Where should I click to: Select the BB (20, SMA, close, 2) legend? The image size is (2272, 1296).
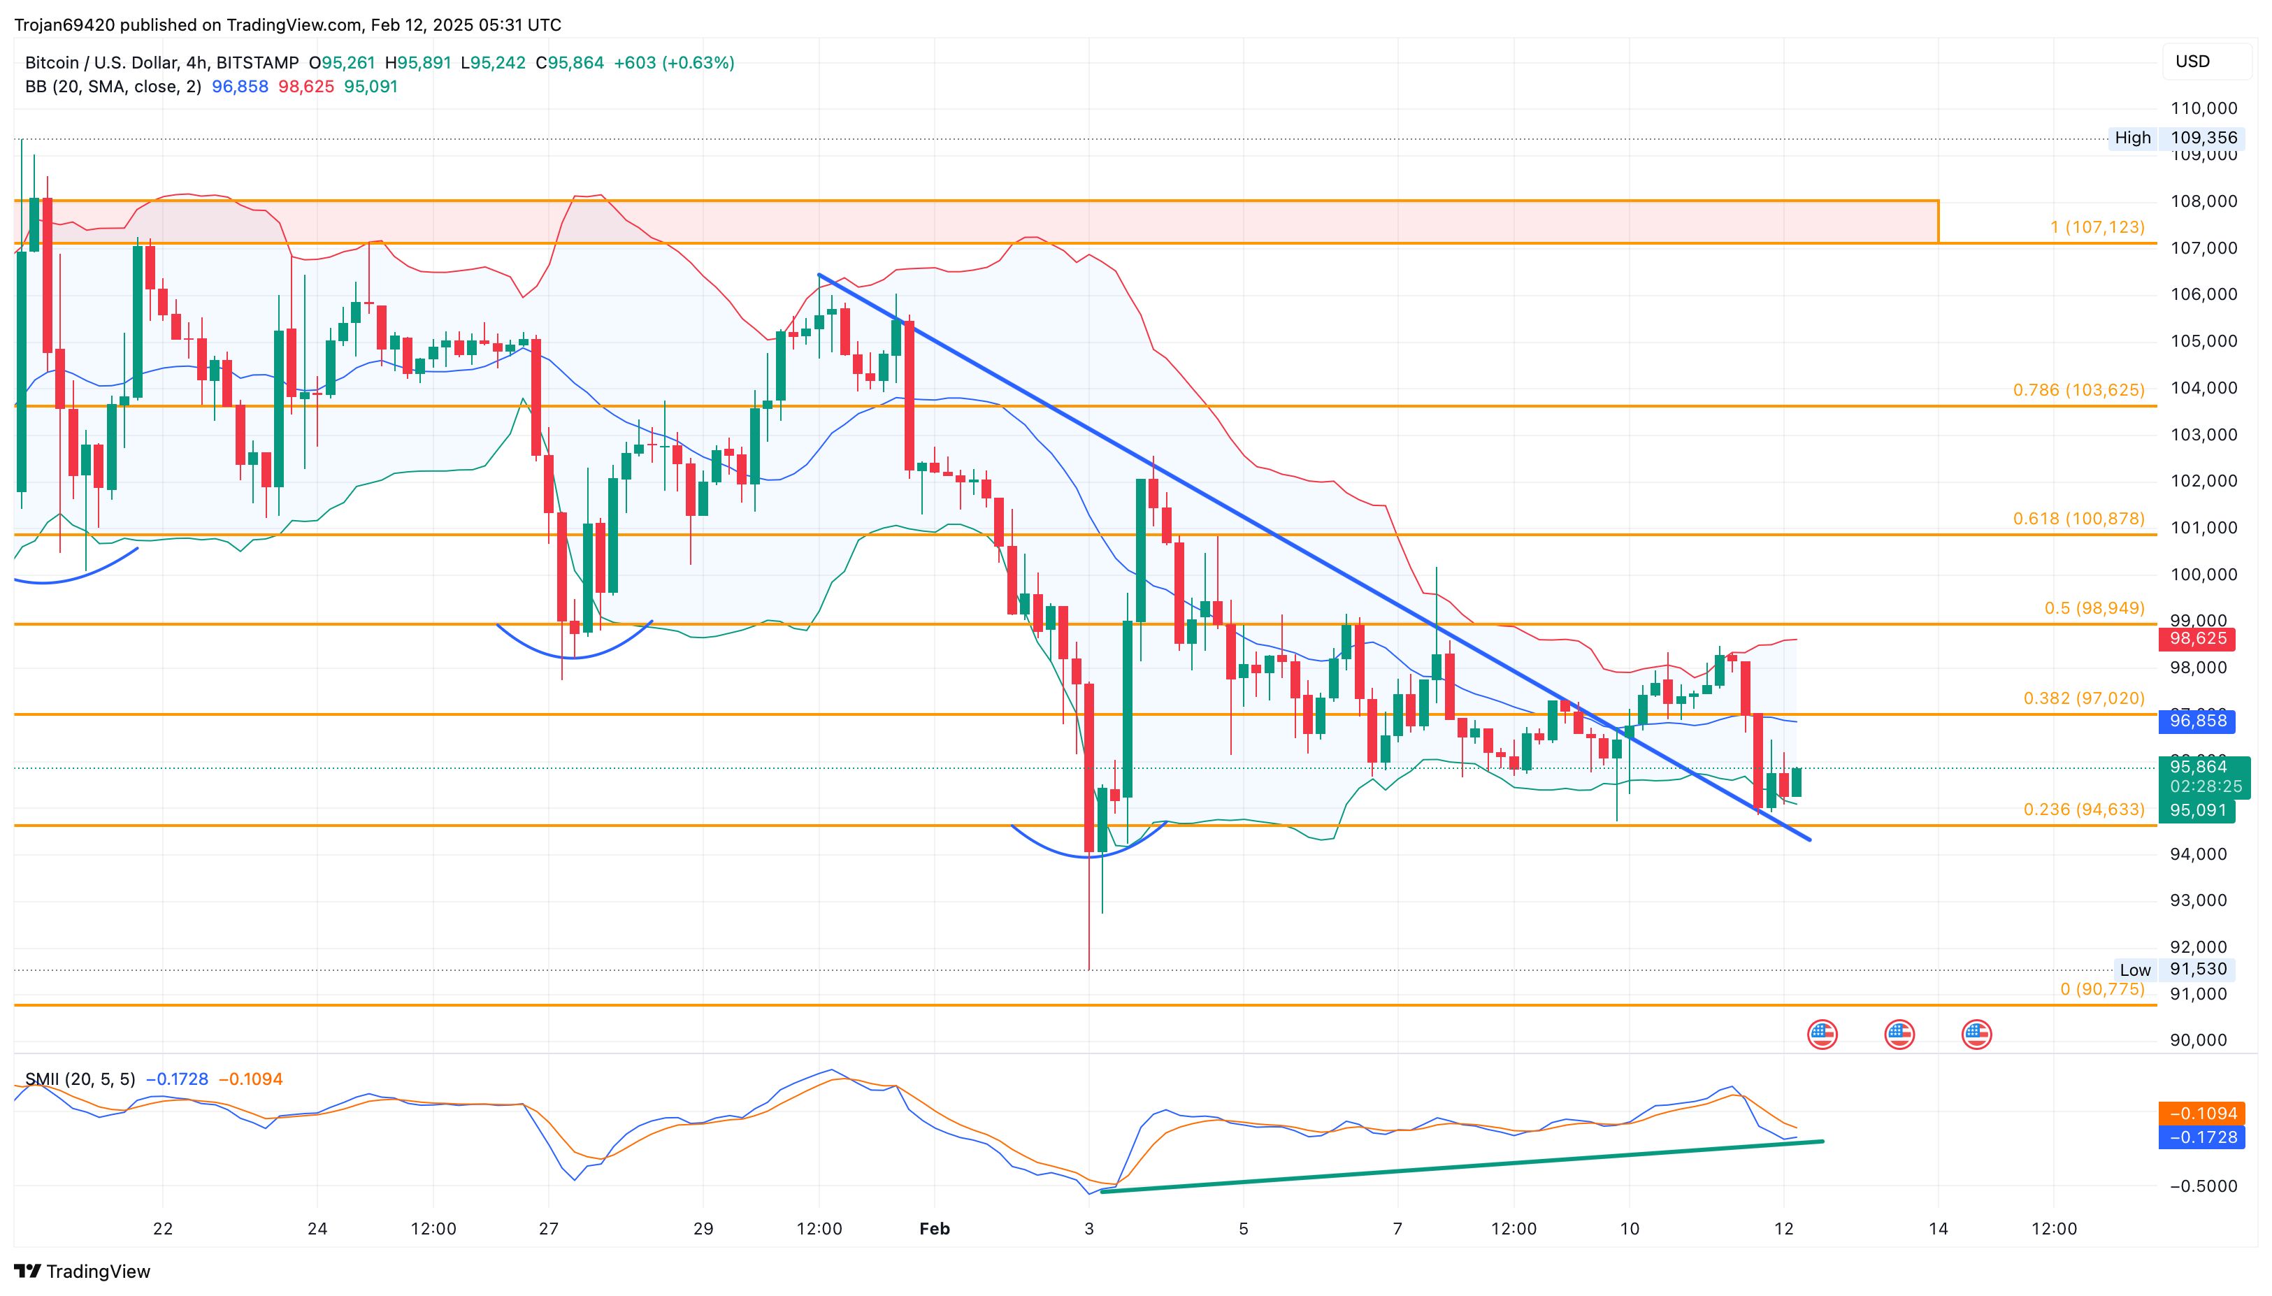click(x=113, y=87)
